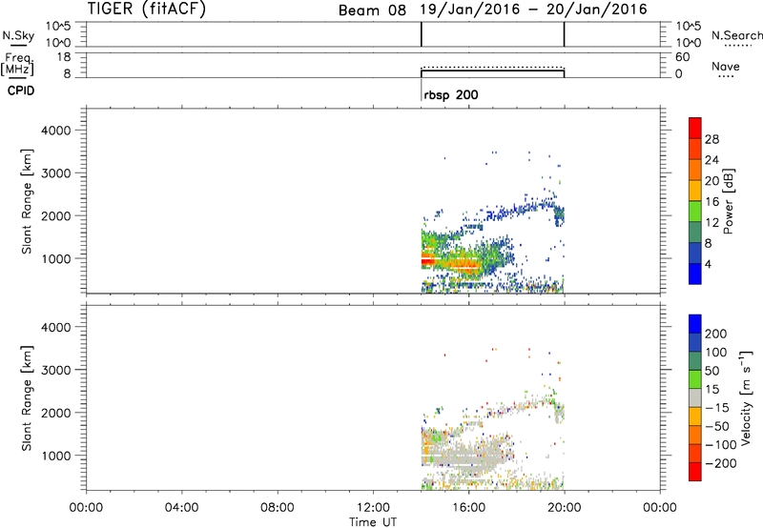
Task: Click the Freq. [MHz] axis label
Action: pos(18,64)
